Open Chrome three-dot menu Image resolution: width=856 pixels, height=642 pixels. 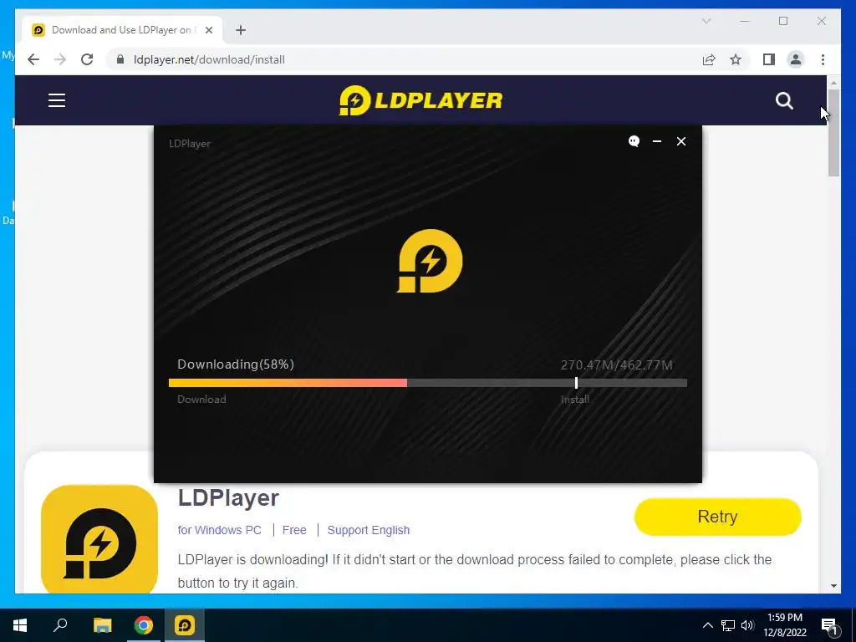click(823, 59)
